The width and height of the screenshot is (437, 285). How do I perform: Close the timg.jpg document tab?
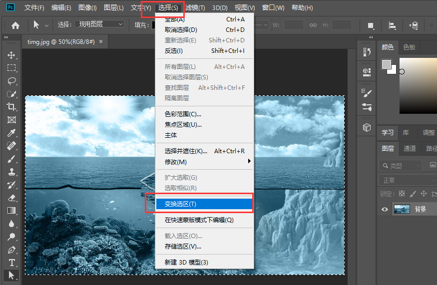click(x=101, y=41)
